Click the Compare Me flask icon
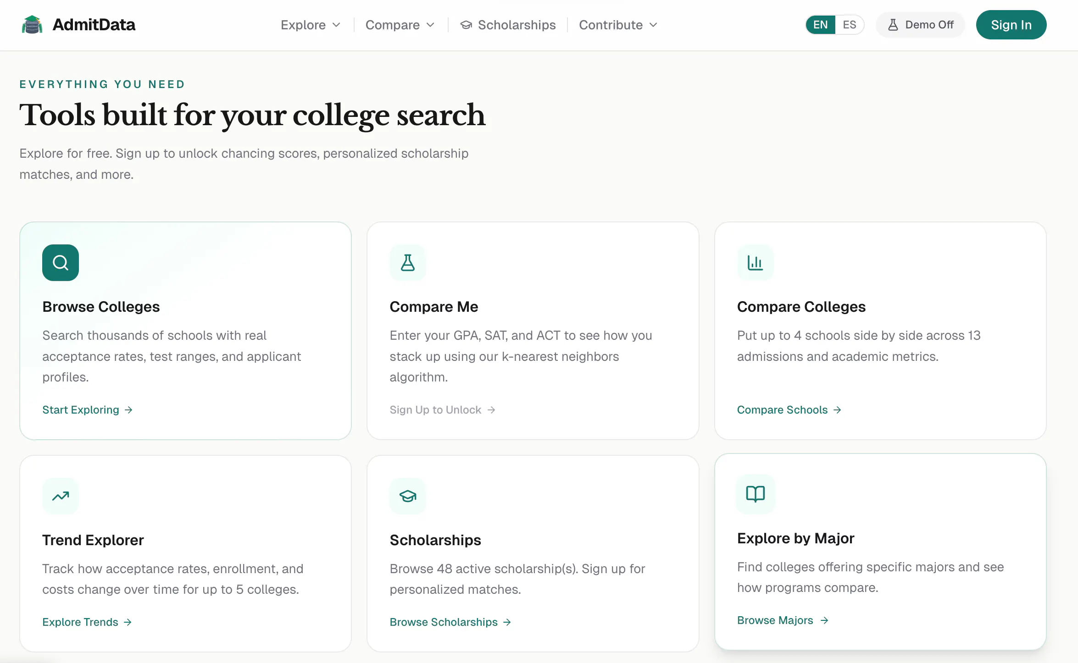 (408, 263)
